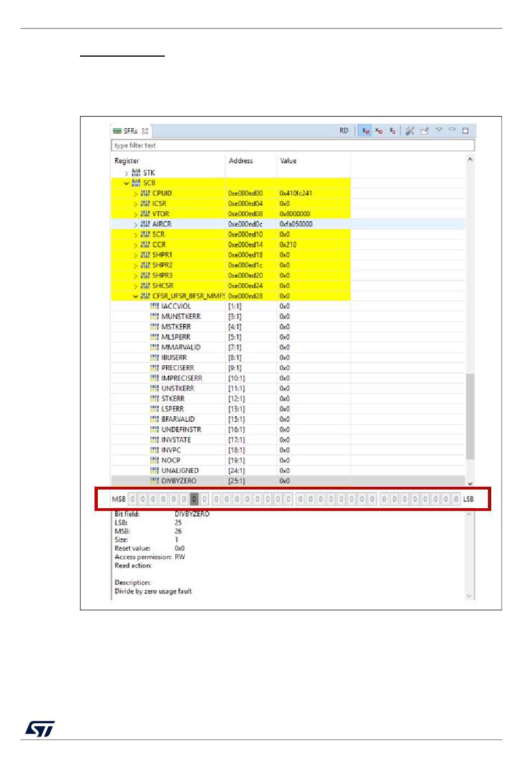Viewport: 522px width, 781px height.
Task: Click the CPUID register icon
Action: [145, 193]
